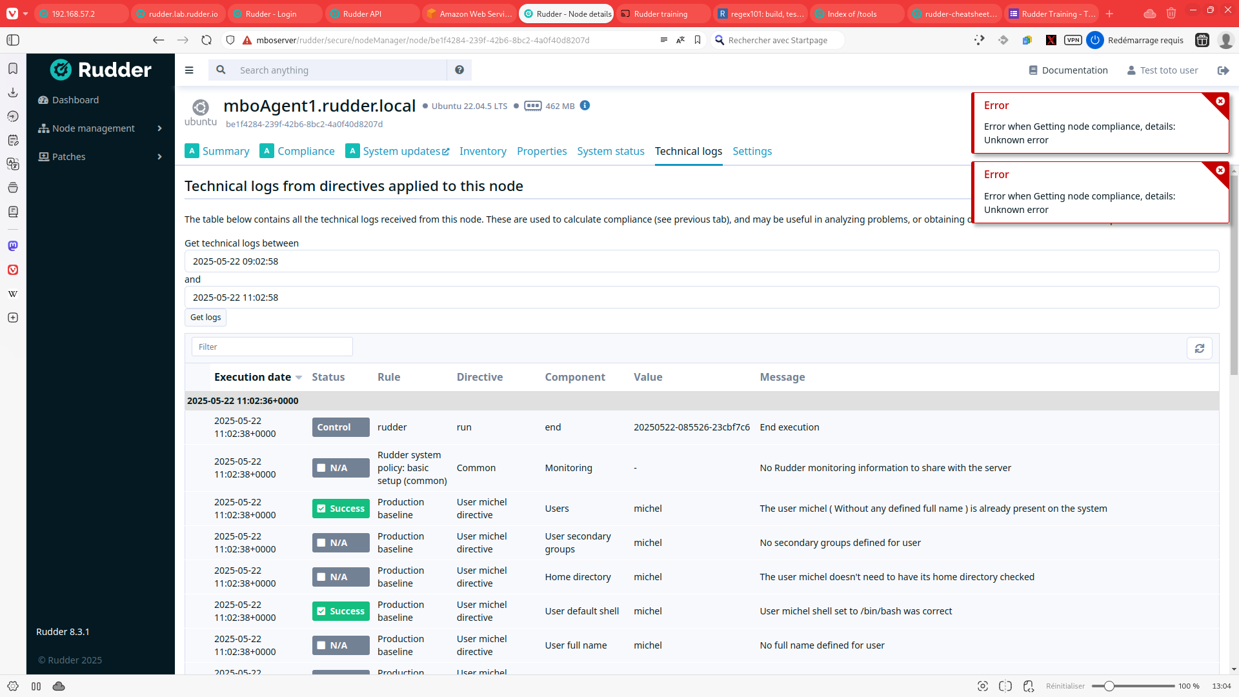Open System updates external link tab
1239x697 pixels.
(398, 151)
